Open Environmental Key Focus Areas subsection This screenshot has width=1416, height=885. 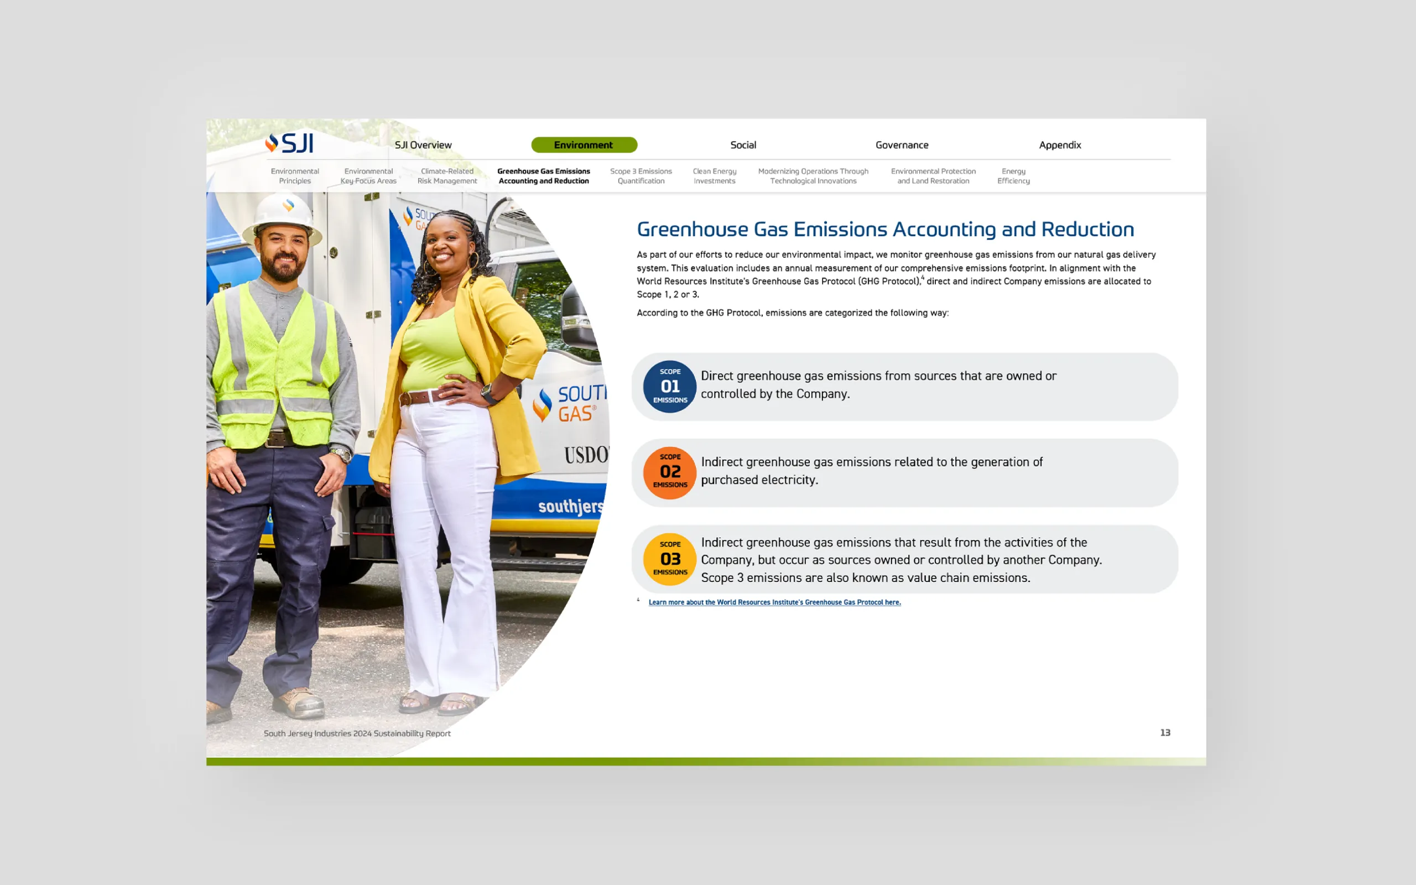pyautogui.click(x=368, y=175)
